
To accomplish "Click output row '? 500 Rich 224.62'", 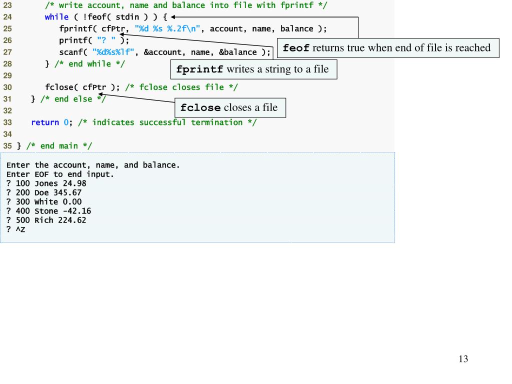I will pos(46,220).
